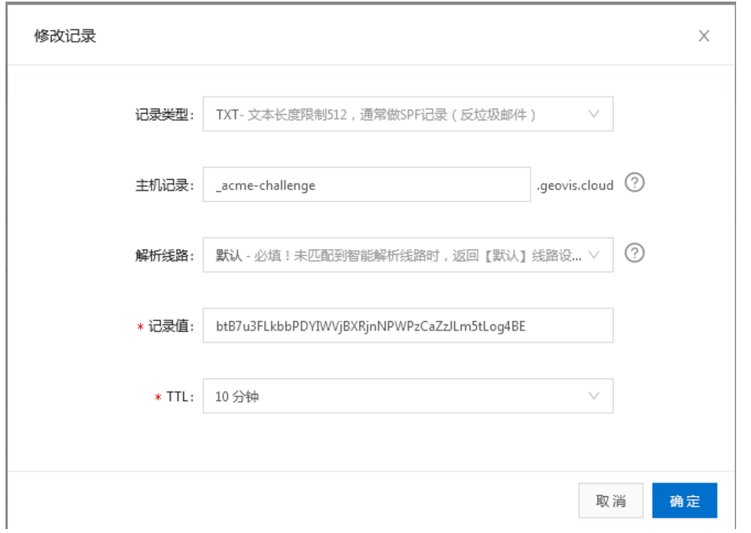The image size is (751, 533).
Task: Close the 修改记录 dialog with the X
Action: [x=704, y=36]
